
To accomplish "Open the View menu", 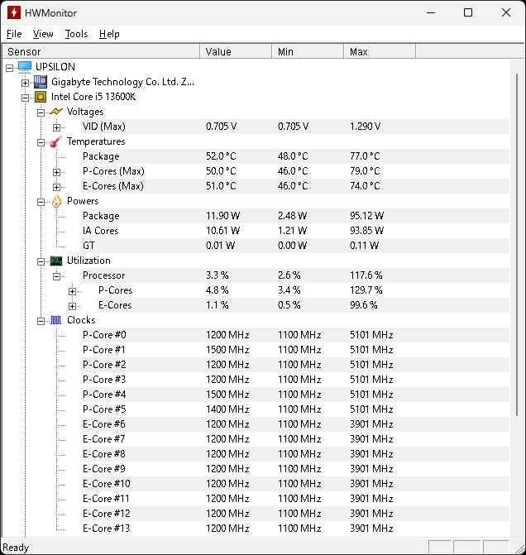I will point(43,34).
